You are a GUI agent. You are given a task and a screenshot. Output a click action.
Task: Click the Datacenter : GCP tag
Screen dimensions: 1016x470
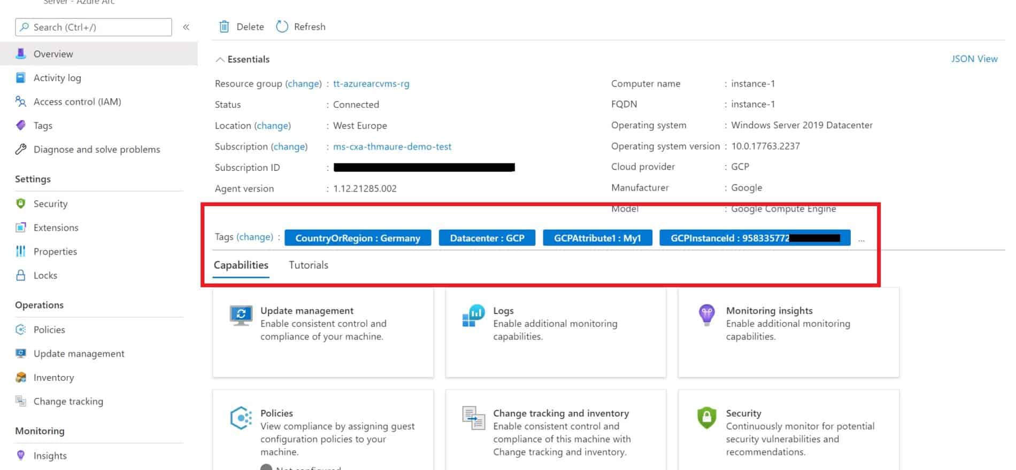487,238
